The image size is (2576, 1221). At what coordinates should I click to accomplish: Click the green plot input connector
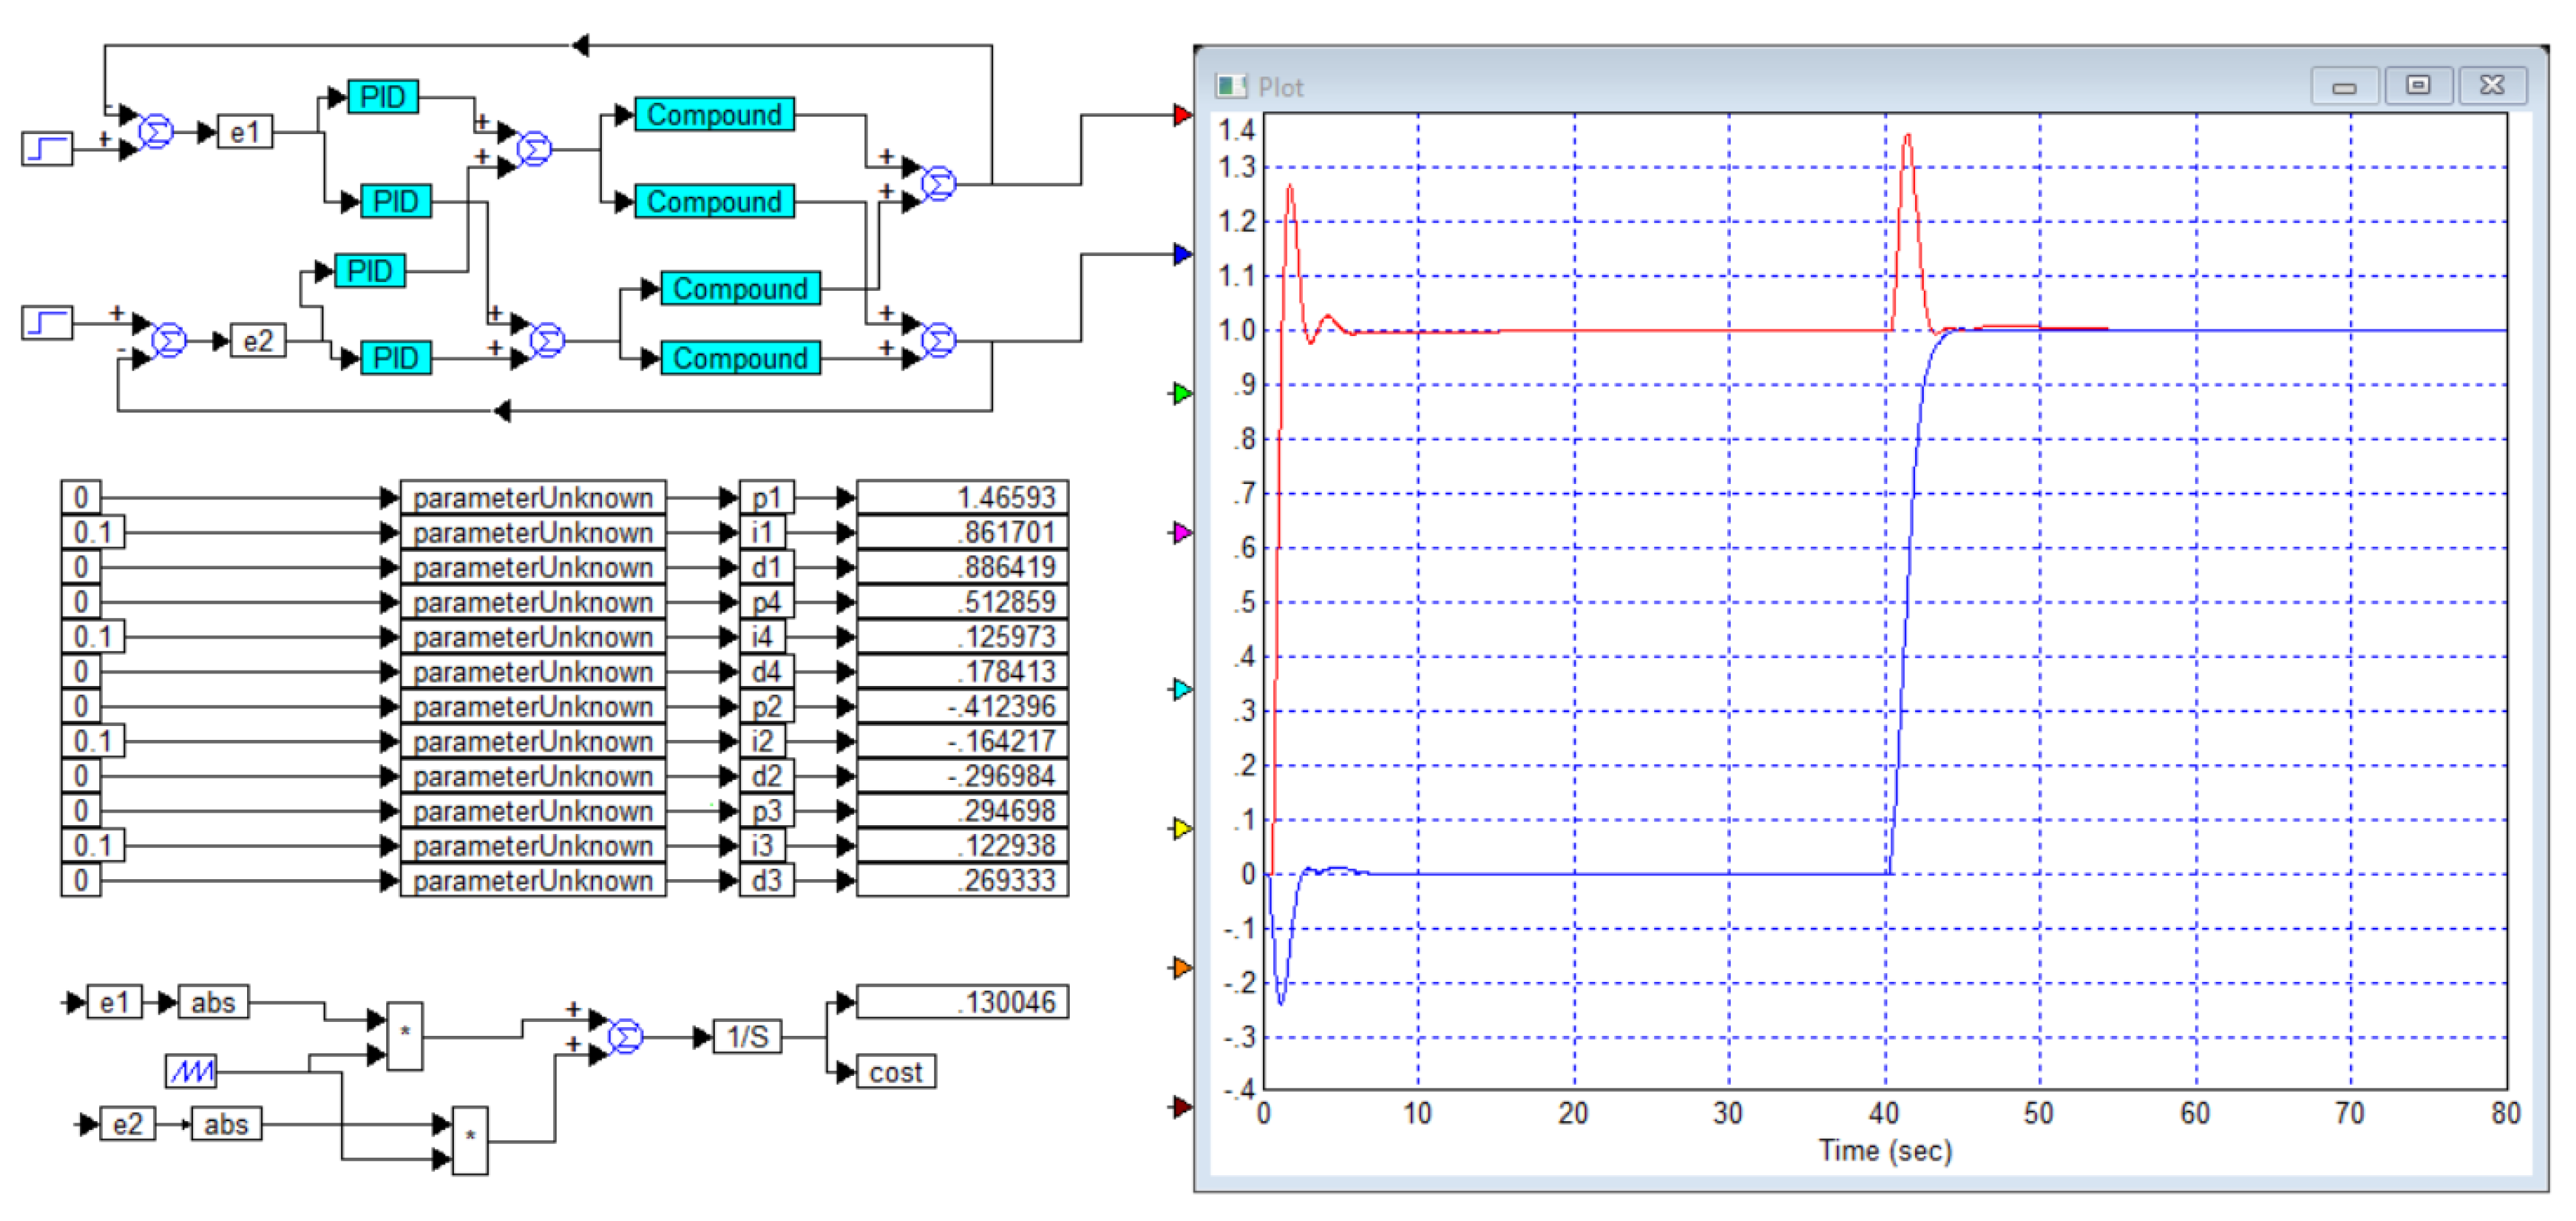click(x=1182, y=393)
